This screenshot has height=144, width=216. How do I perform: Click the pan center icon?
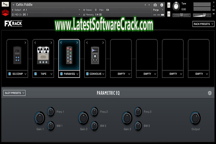[x=181, y=15]
